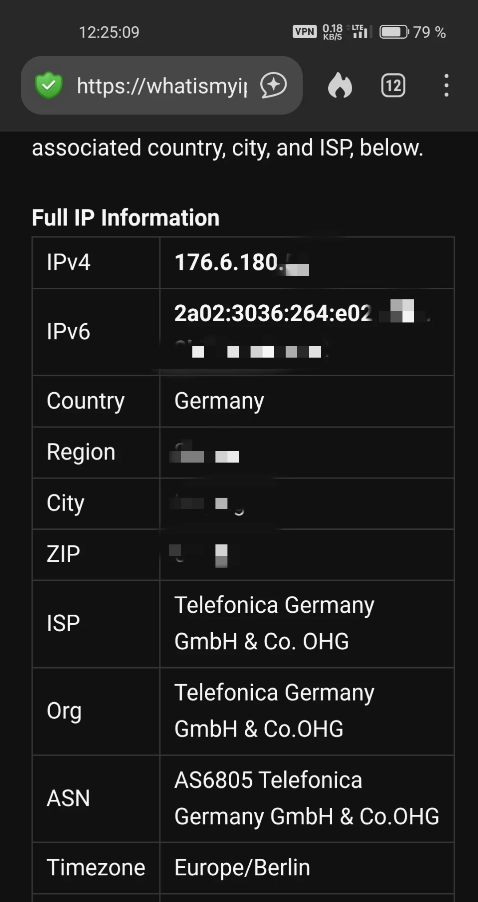The image size is (478, 902).
Task: Tap the green shield privacy icon
Action: tap(49, 85)
